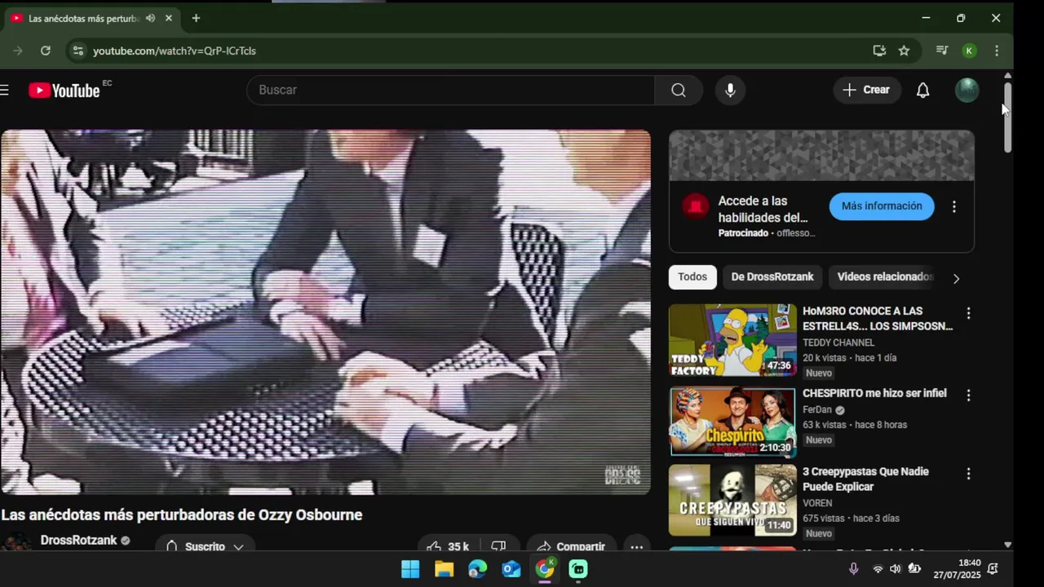Open the DrossRotzank channel name link
The width and height of the screenshot is (1044, 587).
[x=78, y=541]
